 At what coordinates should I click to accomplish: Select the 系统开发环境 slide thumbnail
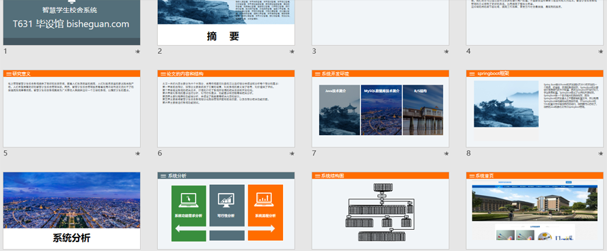click(x=381, y=108)
